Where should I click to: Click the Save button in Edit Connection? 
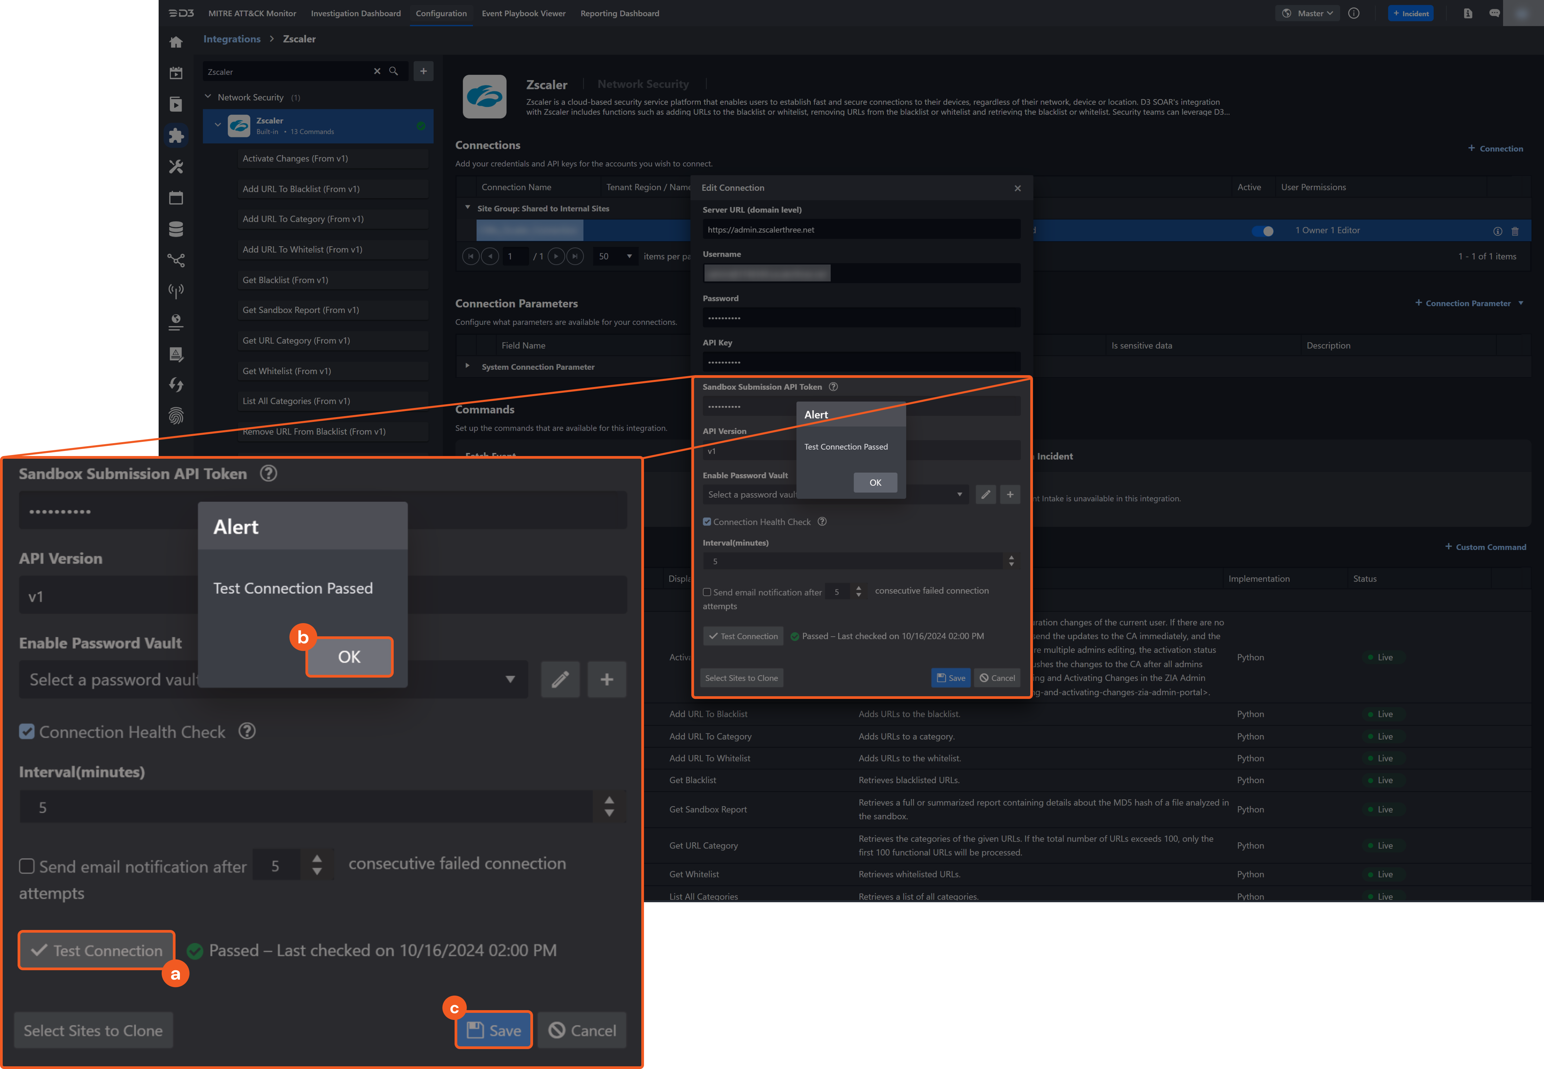951,678
